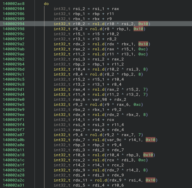This screenshot has height=188, width=192.
Task: Select variable rbp_1 in its declaration
Action: [x=79, y=14]
